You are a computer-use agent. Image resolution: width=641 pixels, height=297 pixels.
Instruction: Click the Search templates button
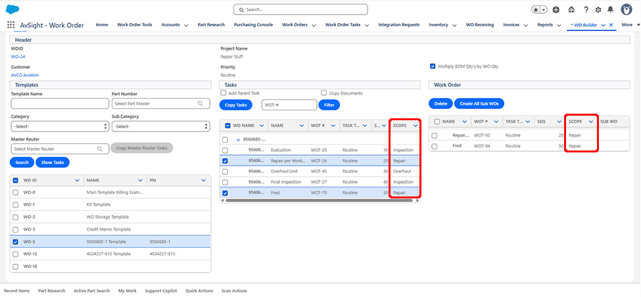point(22,162)
